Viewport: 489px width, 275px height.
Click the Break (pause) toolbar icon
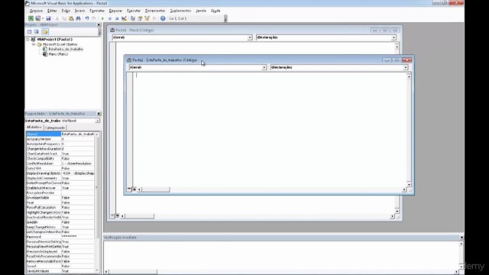click(110, 18)
